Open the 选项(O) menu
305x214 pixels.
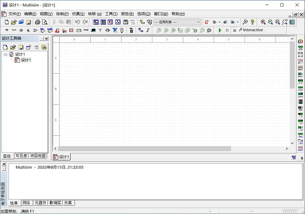144,14
